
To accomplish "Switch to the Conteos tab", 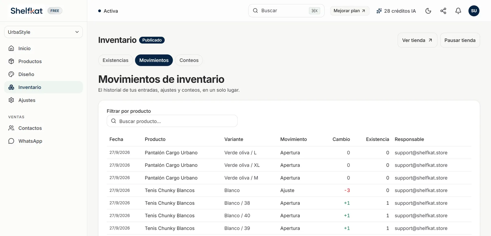I will point(189,60).
